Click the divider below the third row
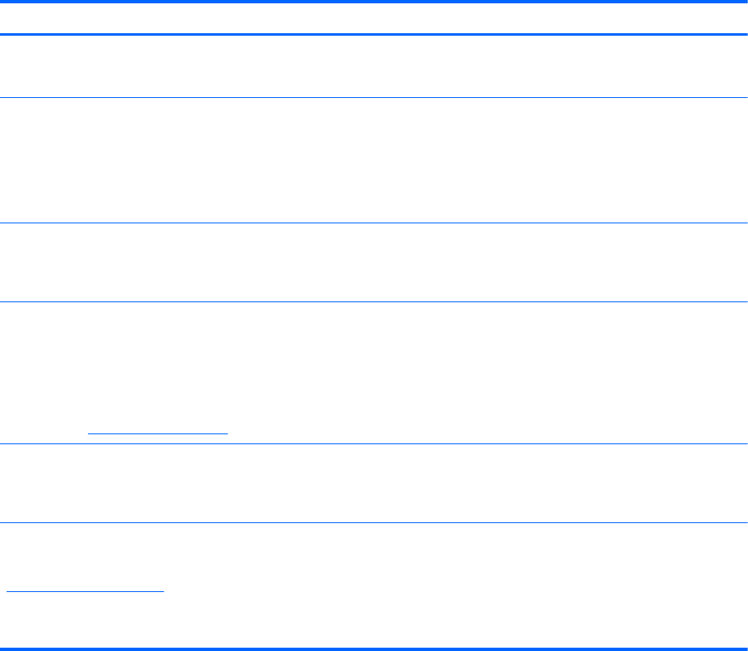Viewport: 748px width, 651px height. click(x=374, y=301)
